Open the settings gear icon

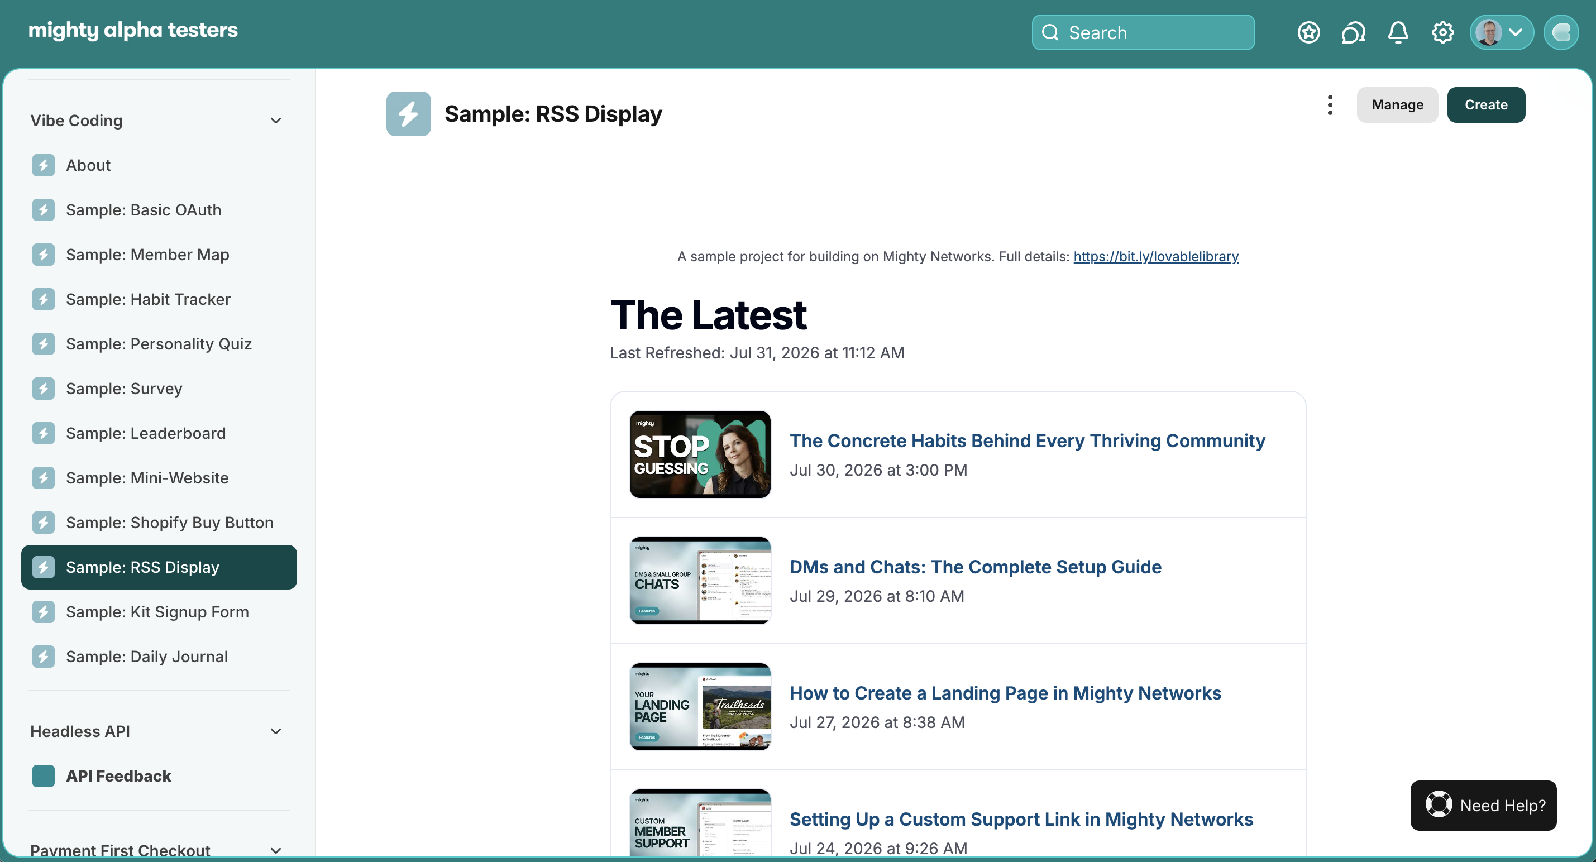(1442, 32)
